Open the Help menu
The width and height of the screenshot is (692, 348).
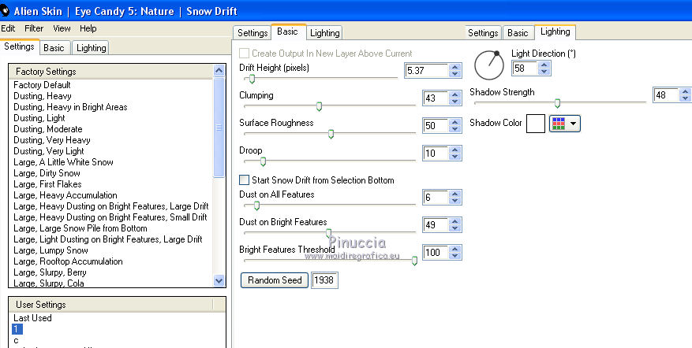pyautogui.click(x=88, y=28)
